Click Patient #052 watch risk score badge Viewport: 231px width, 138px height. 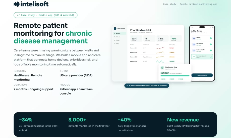tap(172, 52)
